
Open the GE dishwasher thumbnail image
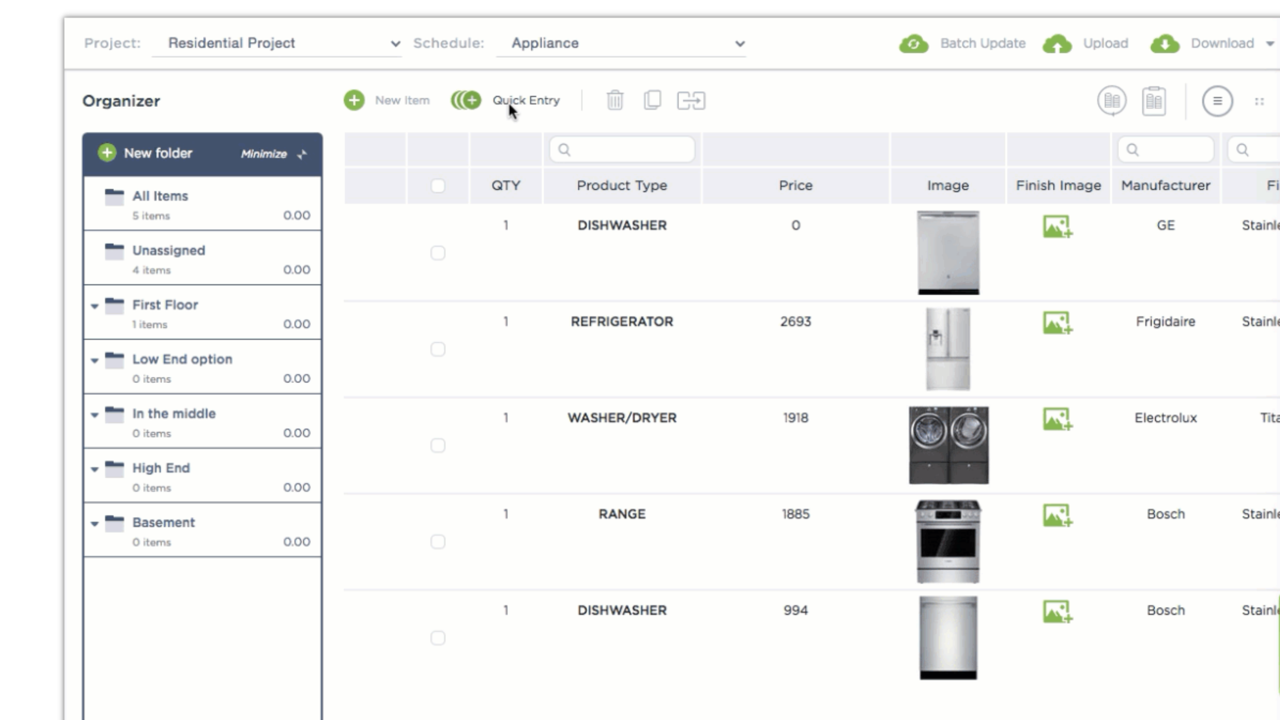pyautogui.click(x=948, y=253)
